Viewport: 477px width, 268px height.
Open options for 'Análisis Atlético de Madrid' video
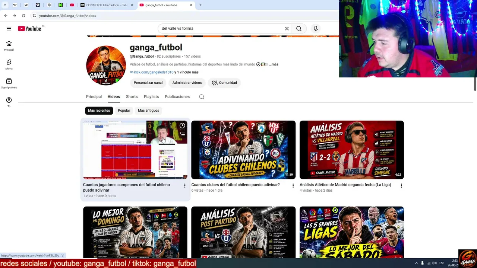point(401,186)
